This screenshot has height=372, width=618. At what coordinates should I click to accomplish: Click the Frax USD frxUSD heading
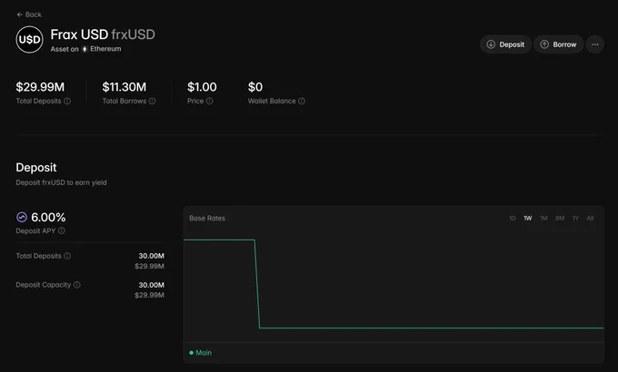click(103, 34)
